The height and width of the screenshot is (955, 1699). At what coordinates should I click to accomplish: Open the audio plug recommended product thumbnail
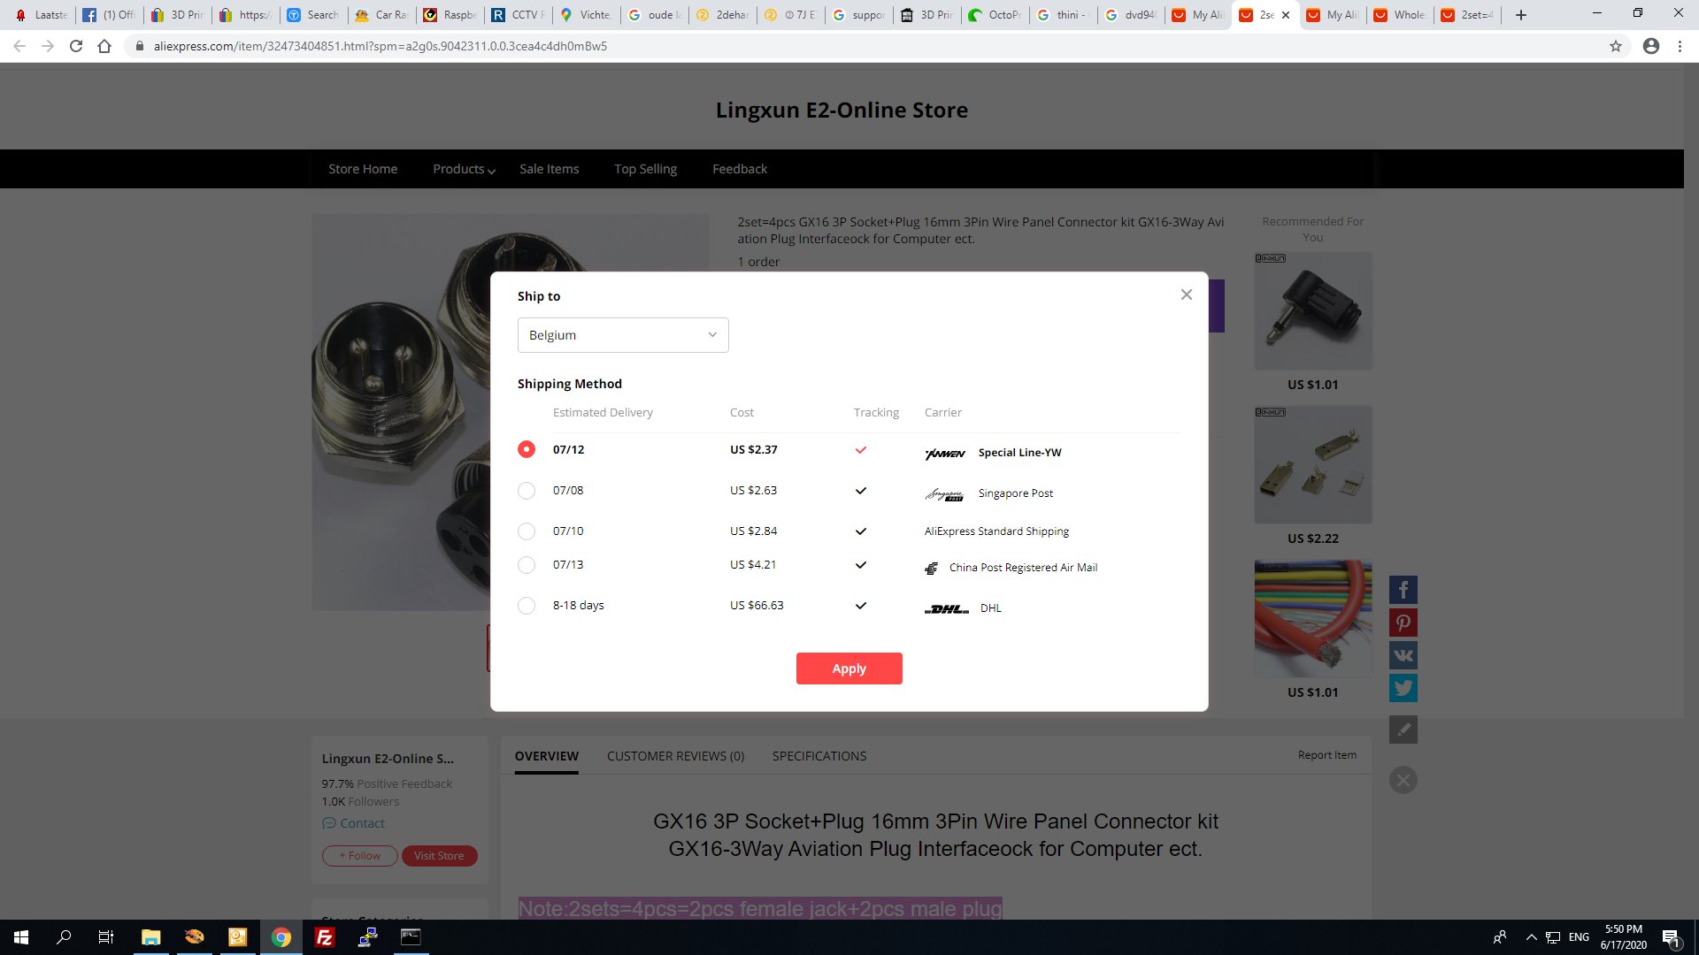tap(1313, 311)
